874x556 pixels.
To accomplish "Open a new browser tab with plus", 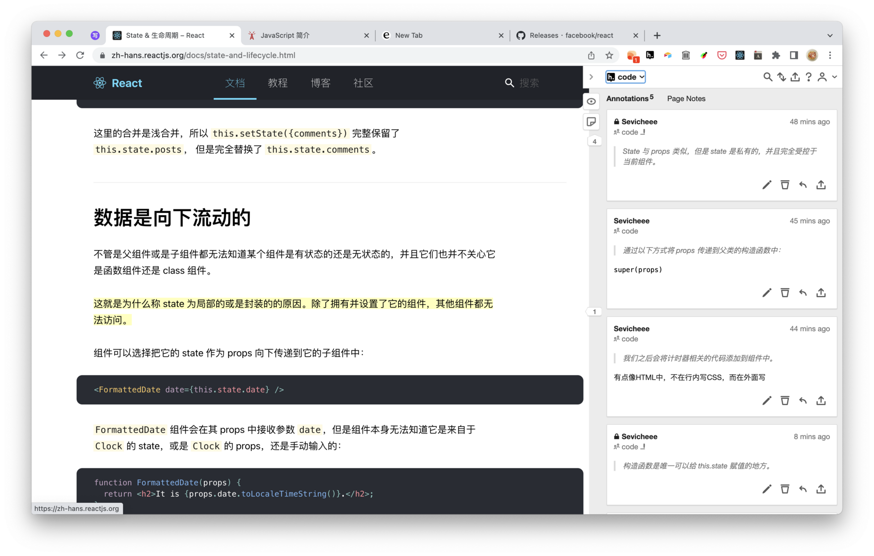I will click(x=657, y=35).
